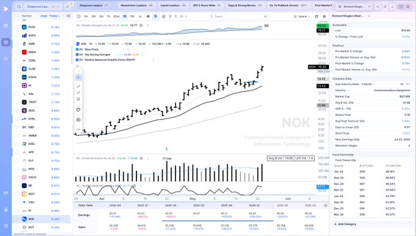Screen dimensions: 416x236
Task: Open watchlist column settings gear
Action: pyautogui.click(x=69, y=16)
